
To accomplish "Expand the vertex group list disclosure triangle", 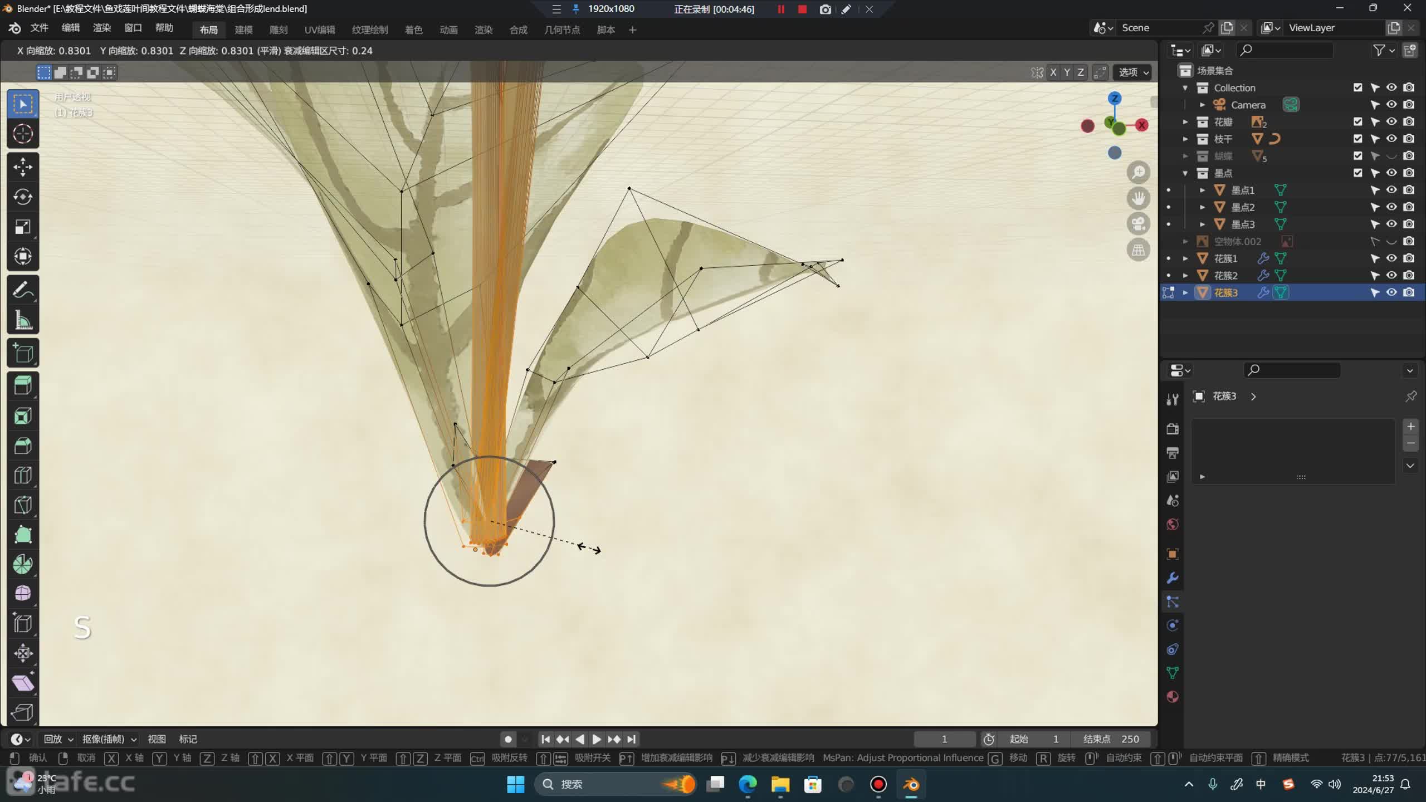I will (1202, 477).
